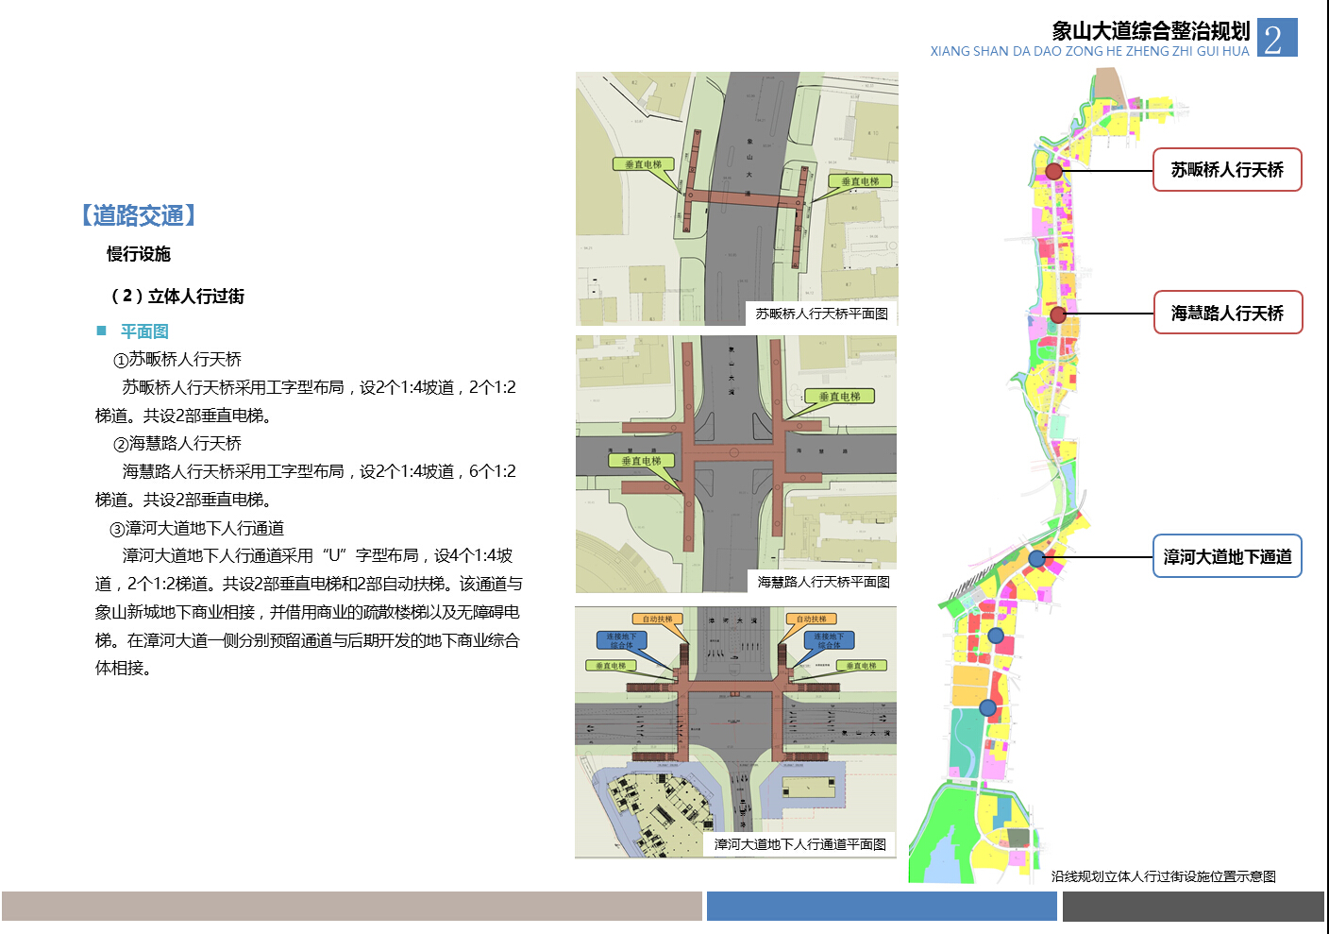Viewport: 1329px width, 934px height.
Task: Click lower-left 垂直电梯 callout in 海慧路 plan
Action: [x=641, y=461]
